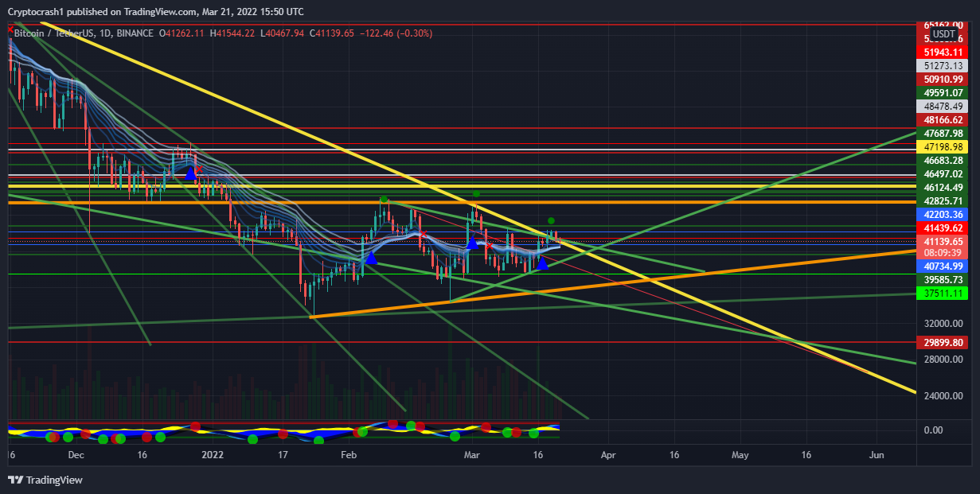980x494 pixels.
Task: Click the red 29899.80 price label
Action: [x=943, y=342]
